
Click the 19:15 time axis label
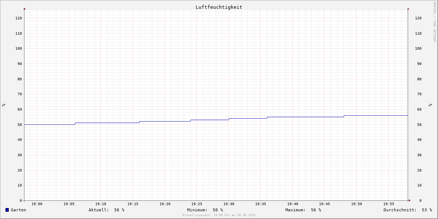133,204
